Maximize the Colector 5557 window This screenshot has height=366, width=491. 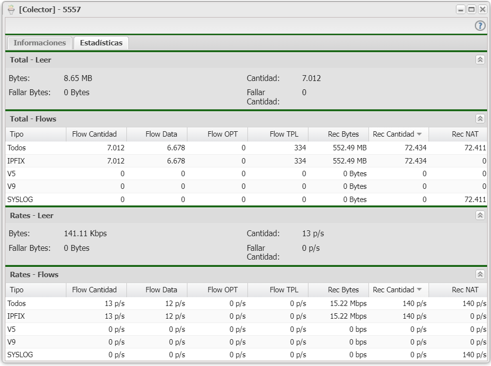tap(471, 10)
